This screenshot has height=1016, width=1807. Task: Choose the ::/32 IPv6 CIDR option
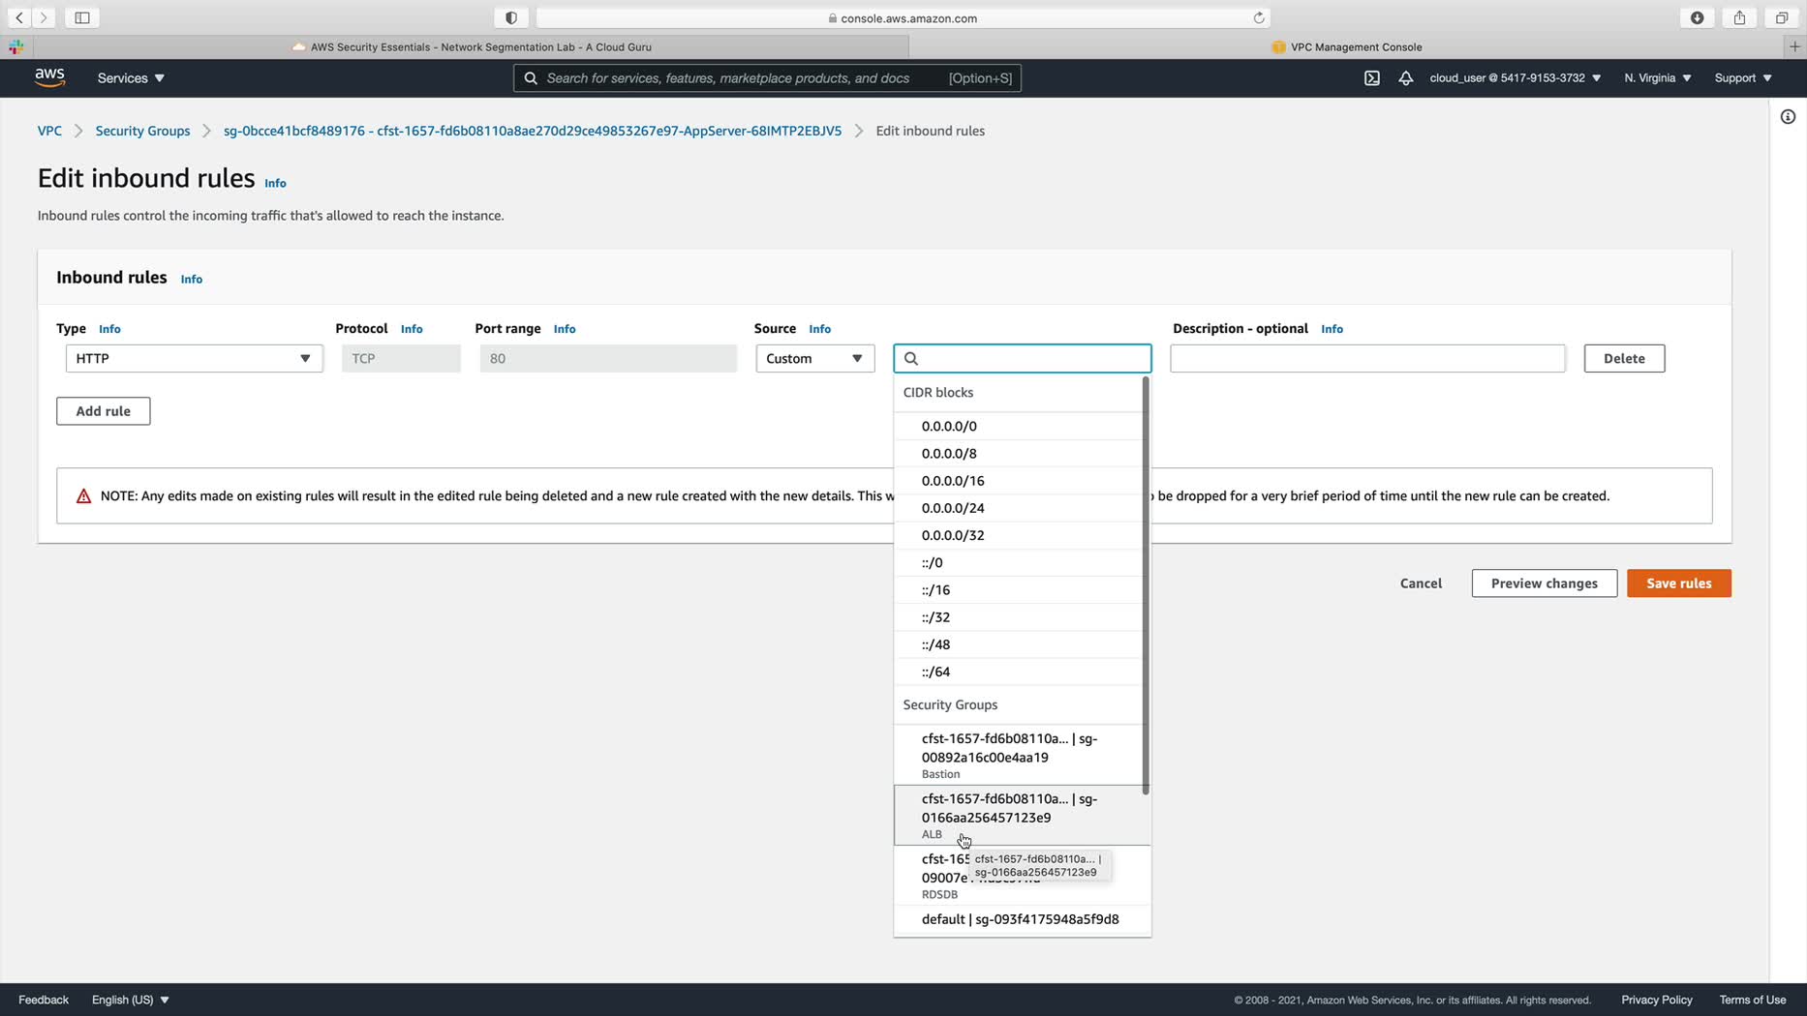[1019, 617]
